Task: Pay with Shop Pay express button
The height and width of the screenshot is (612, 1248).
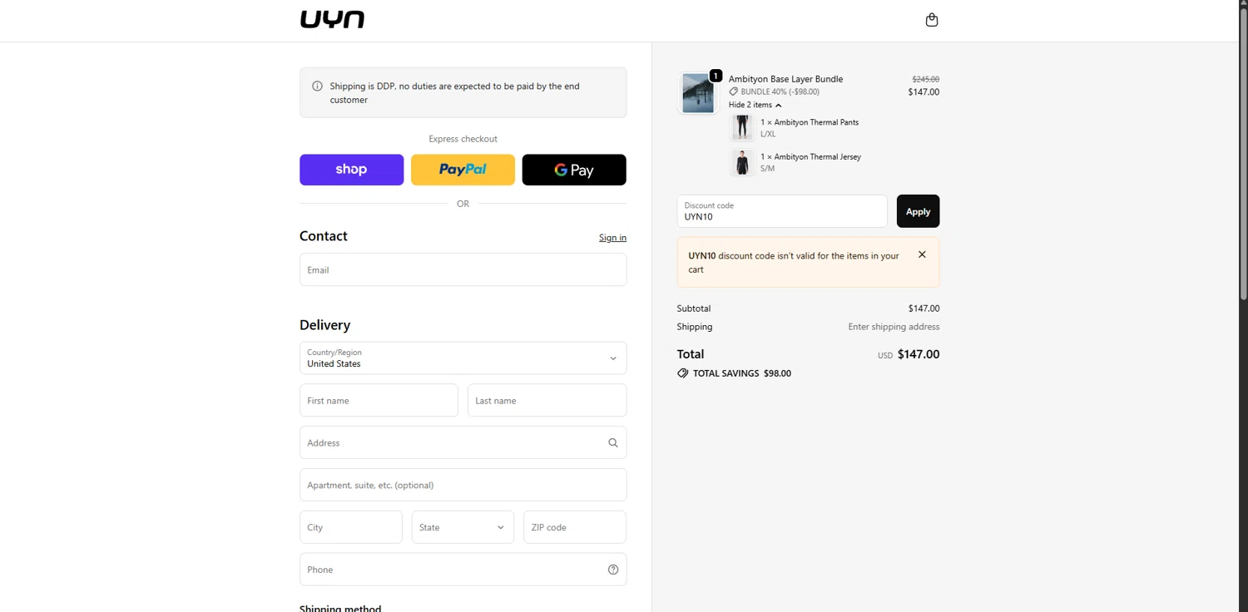Action: [352, 170]
